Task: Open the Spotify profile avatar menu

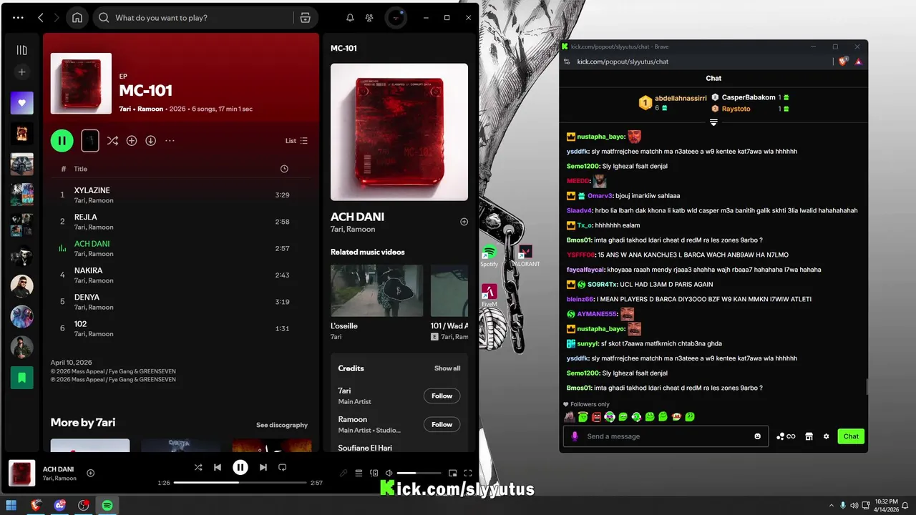Action: (x=396, y=18)
